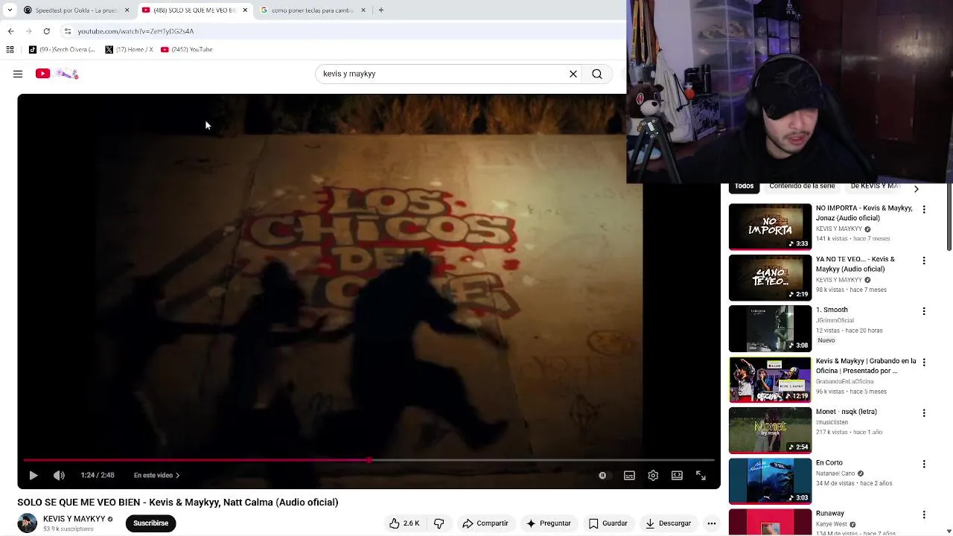Save video with Guardar button
Screen dimensions: 953x536
pyautogui.click(x=608, y=523)
